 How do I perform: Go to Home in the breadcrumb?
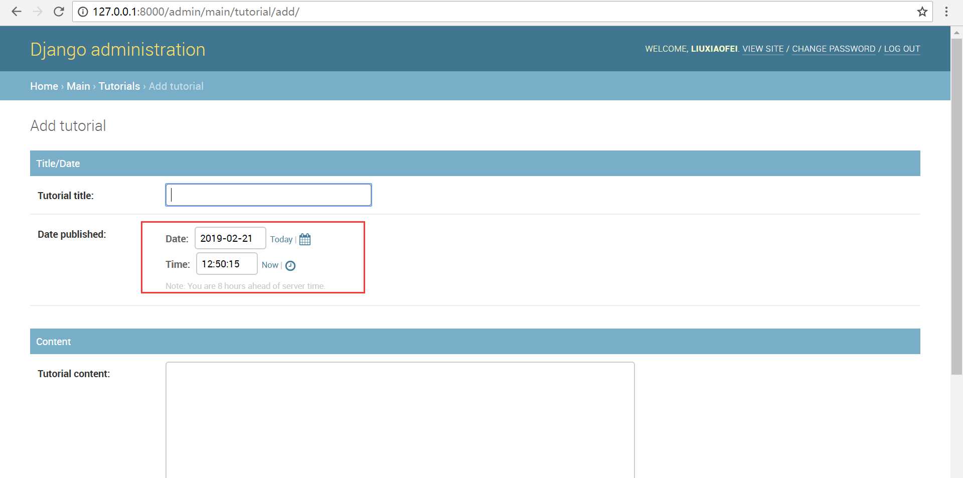click(44, 86)
